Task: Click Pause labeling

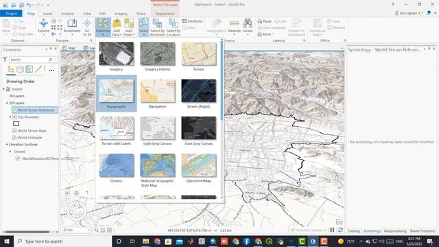Action: coord(264,21)
